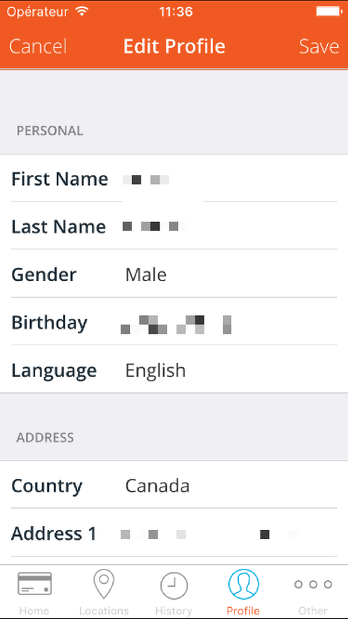Open the History clock icon

tap(174, 585)
